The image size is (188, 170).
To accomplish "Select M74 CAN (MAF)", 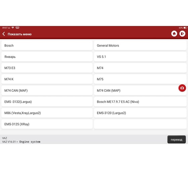I will (47, 90).
